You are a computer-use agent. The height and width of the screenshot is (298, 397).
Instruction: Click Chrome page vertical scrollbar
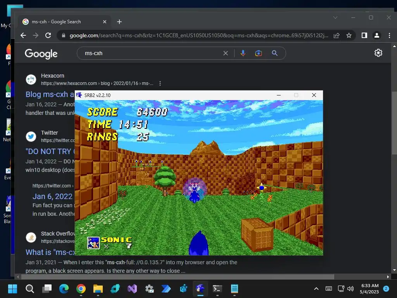coord(394,122)
